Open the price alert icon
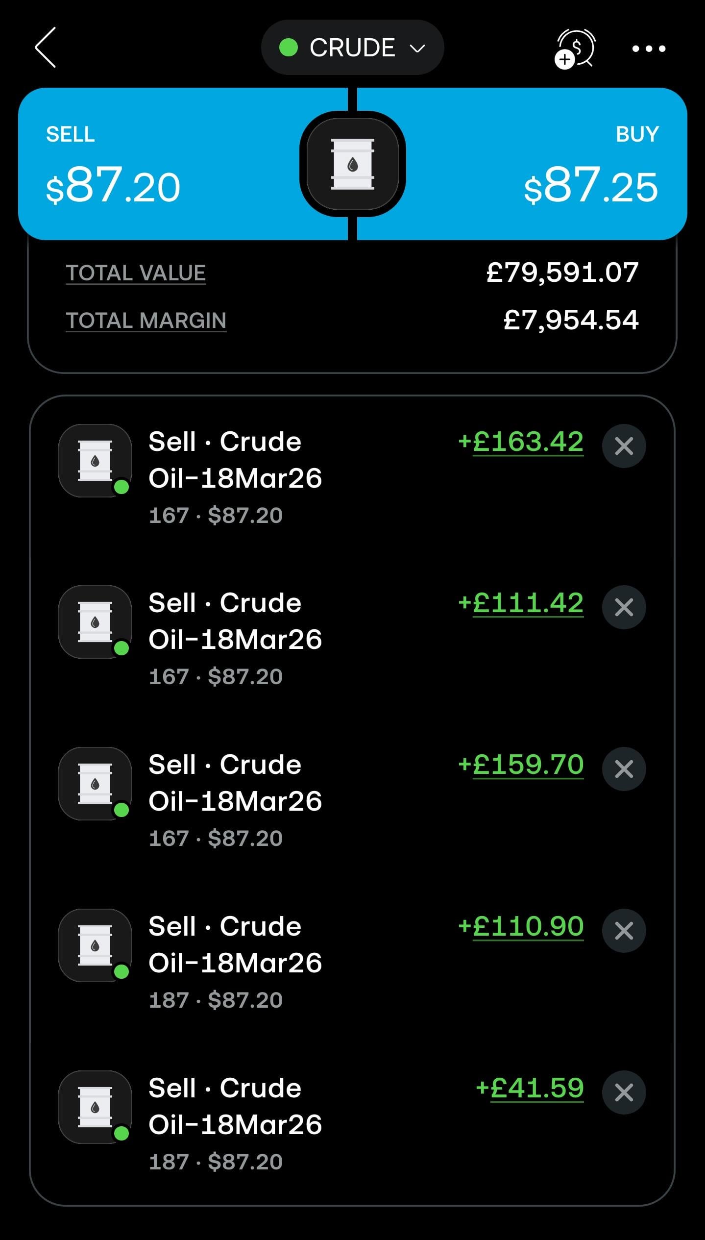 pyautogui.click(x=574, y=49)
